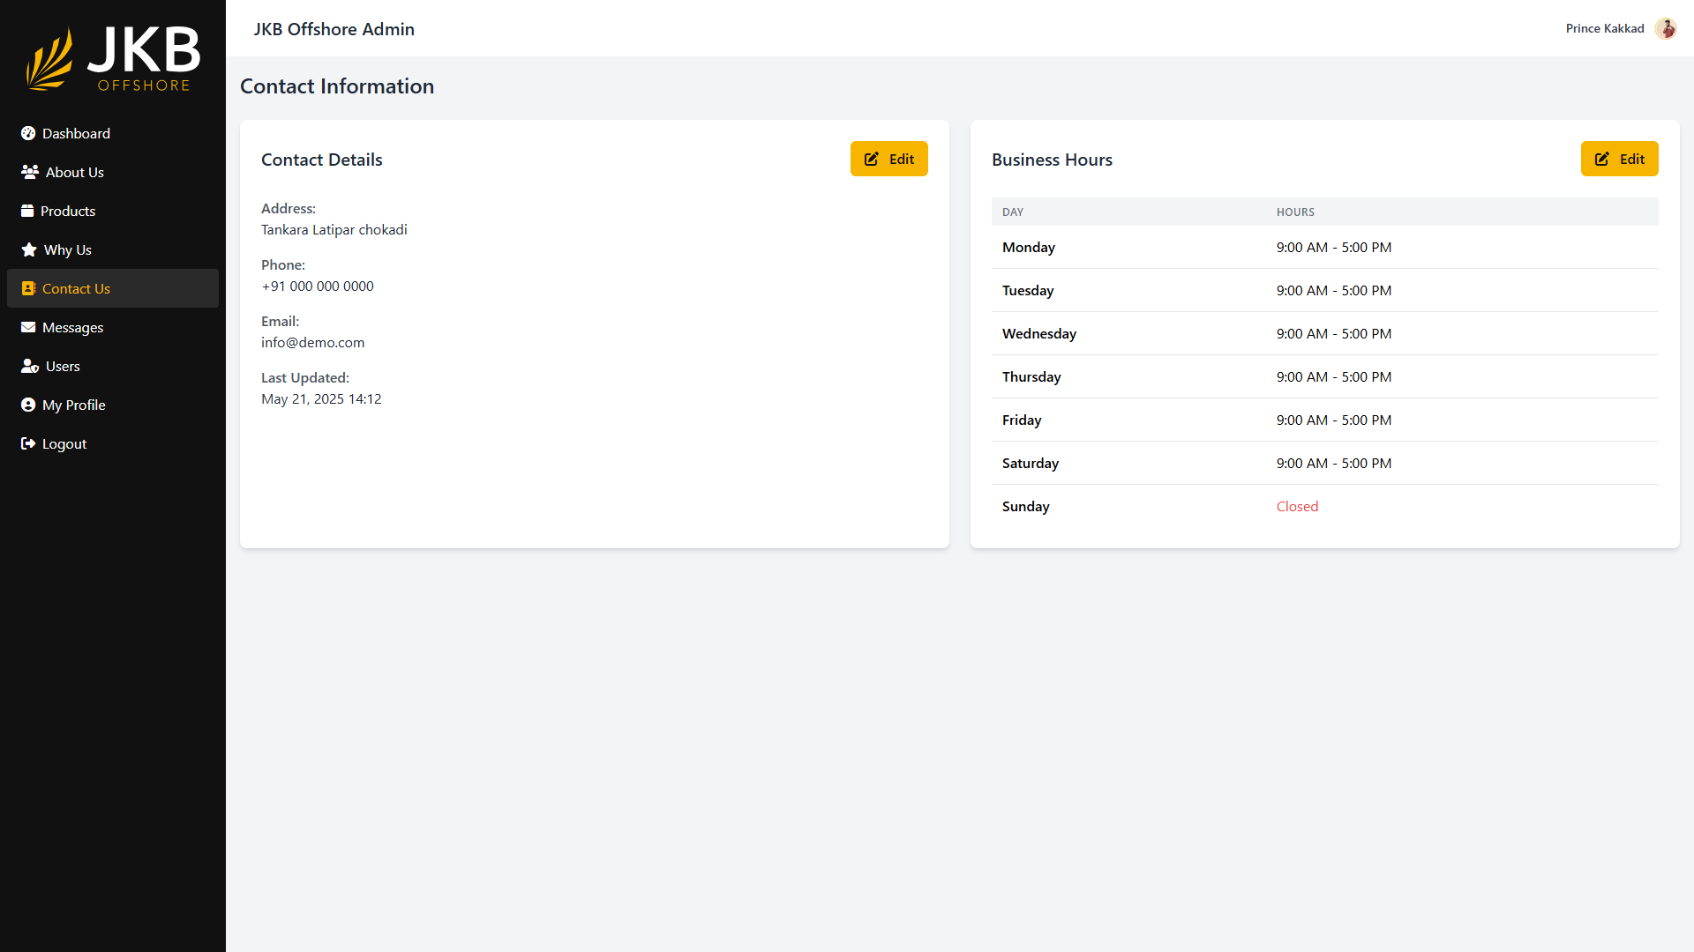This screenshot has width=1694, height=952.
Task: Edit the Contact Details card
Action: tap(888, 159)
